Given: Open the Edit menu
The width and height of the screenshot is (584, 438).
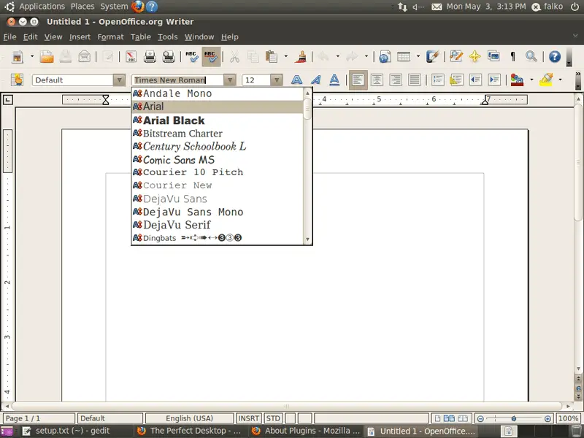Looking at the screenshot, I should tap(30, 37).
